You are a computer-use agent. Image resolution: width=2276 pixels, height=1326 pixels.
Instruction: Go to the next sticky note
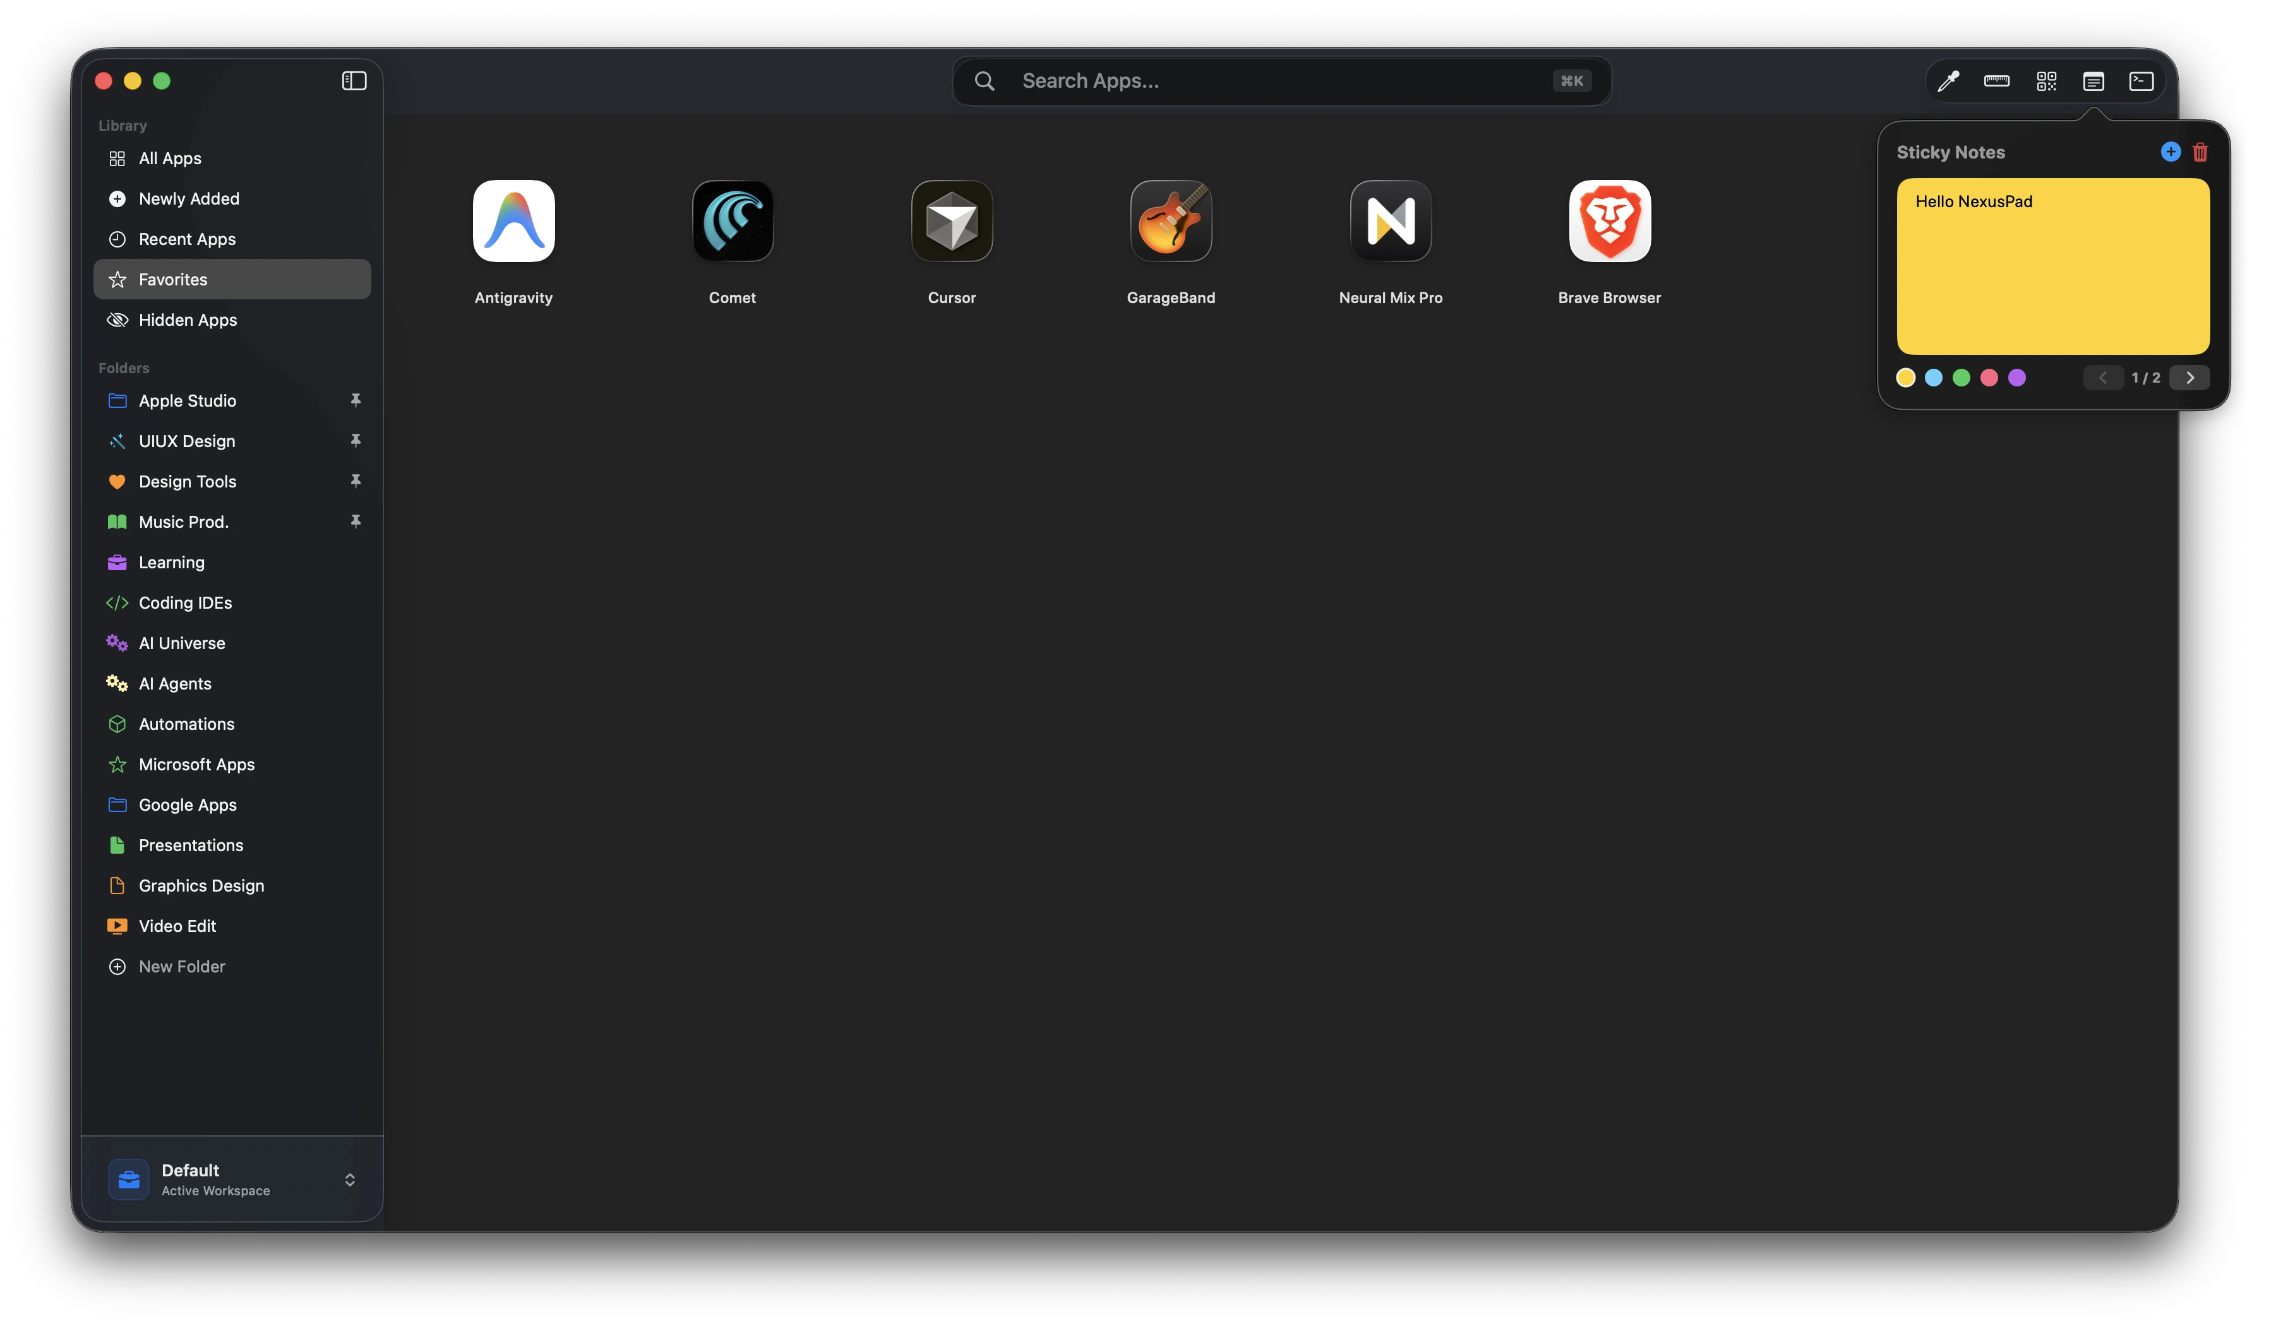click(x=2189, y=378)
